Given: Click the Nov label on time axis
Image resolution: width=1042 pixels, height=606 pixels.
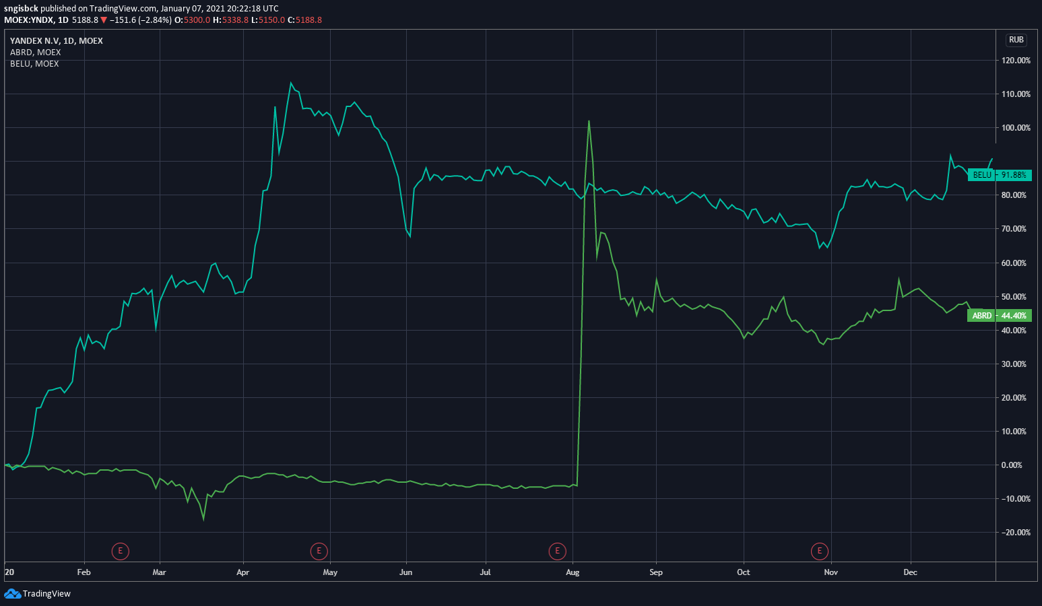Looking at the screenshot, I should (x=831, y=572).
